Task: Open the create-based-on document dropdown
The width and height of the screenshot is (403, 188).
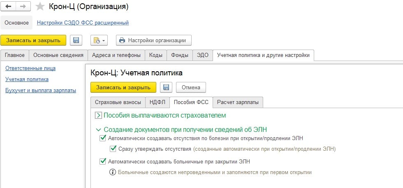Action: point(99,40)
